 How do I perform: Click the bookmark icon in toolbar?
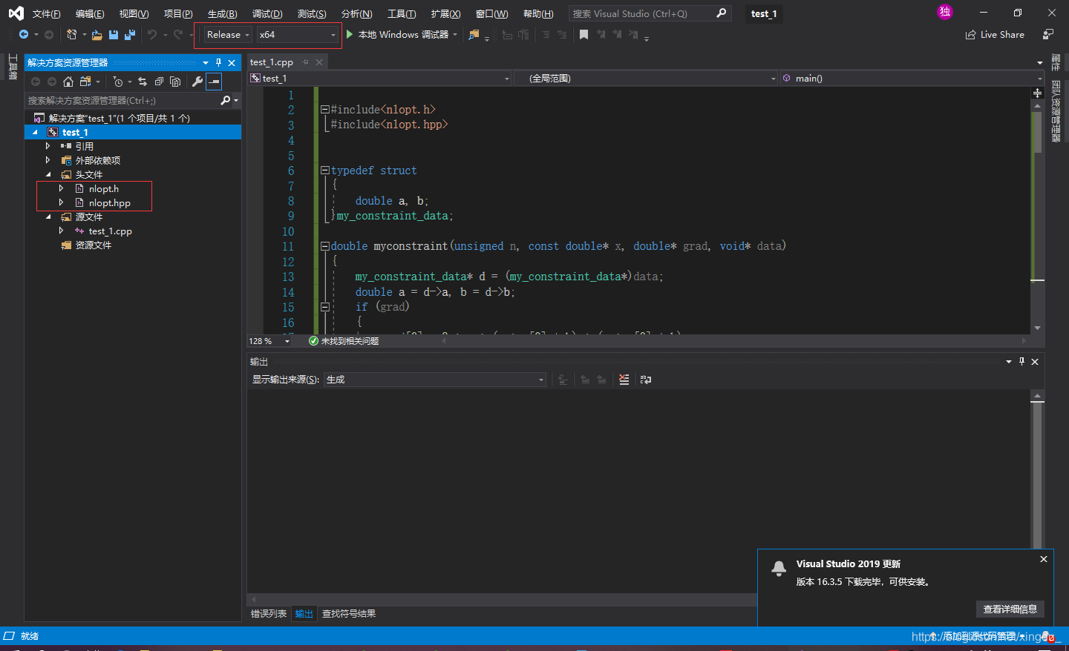tap(583, 35)
